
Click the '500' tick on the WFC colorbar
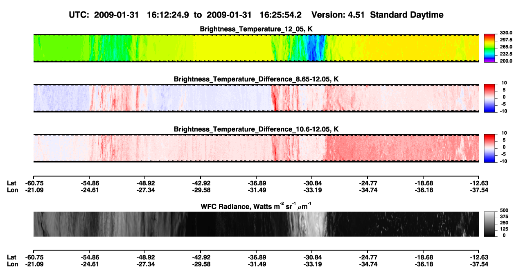point(503,210)
